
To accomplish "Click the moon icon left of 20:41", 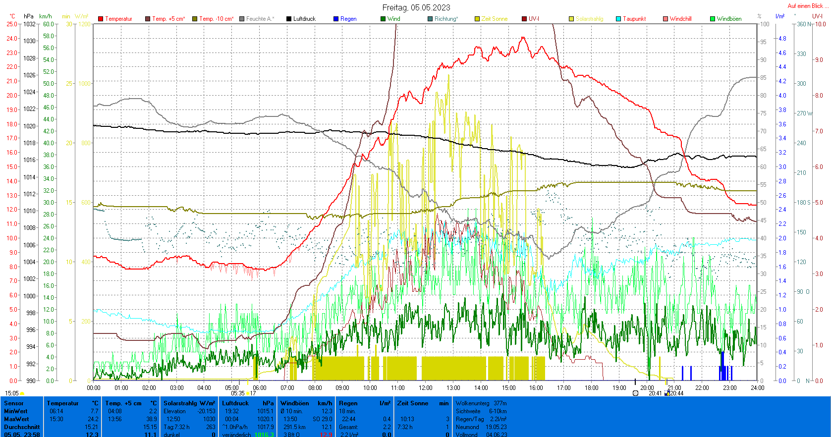I will click(x=635, y=393).
